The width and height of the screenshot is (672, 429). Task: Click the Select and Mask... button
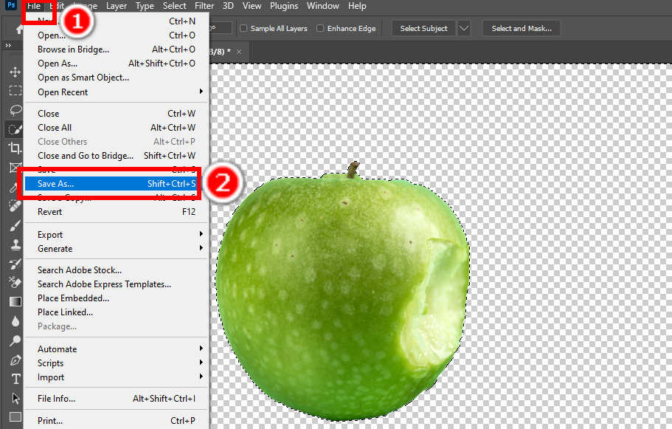[521, 29]
